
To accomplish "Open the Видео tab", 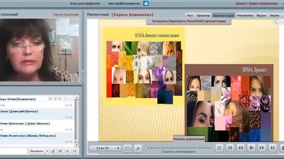I will click(261, 15).
